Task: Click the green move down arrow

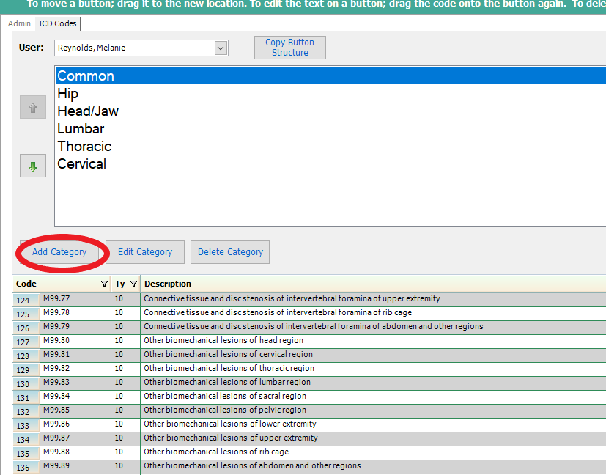Action: (32, 166)
